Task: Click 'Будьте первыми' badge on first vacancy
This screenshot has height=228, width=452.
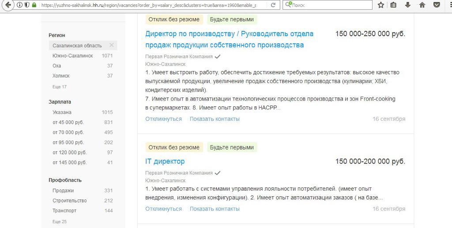Action: tap(232, 19)
